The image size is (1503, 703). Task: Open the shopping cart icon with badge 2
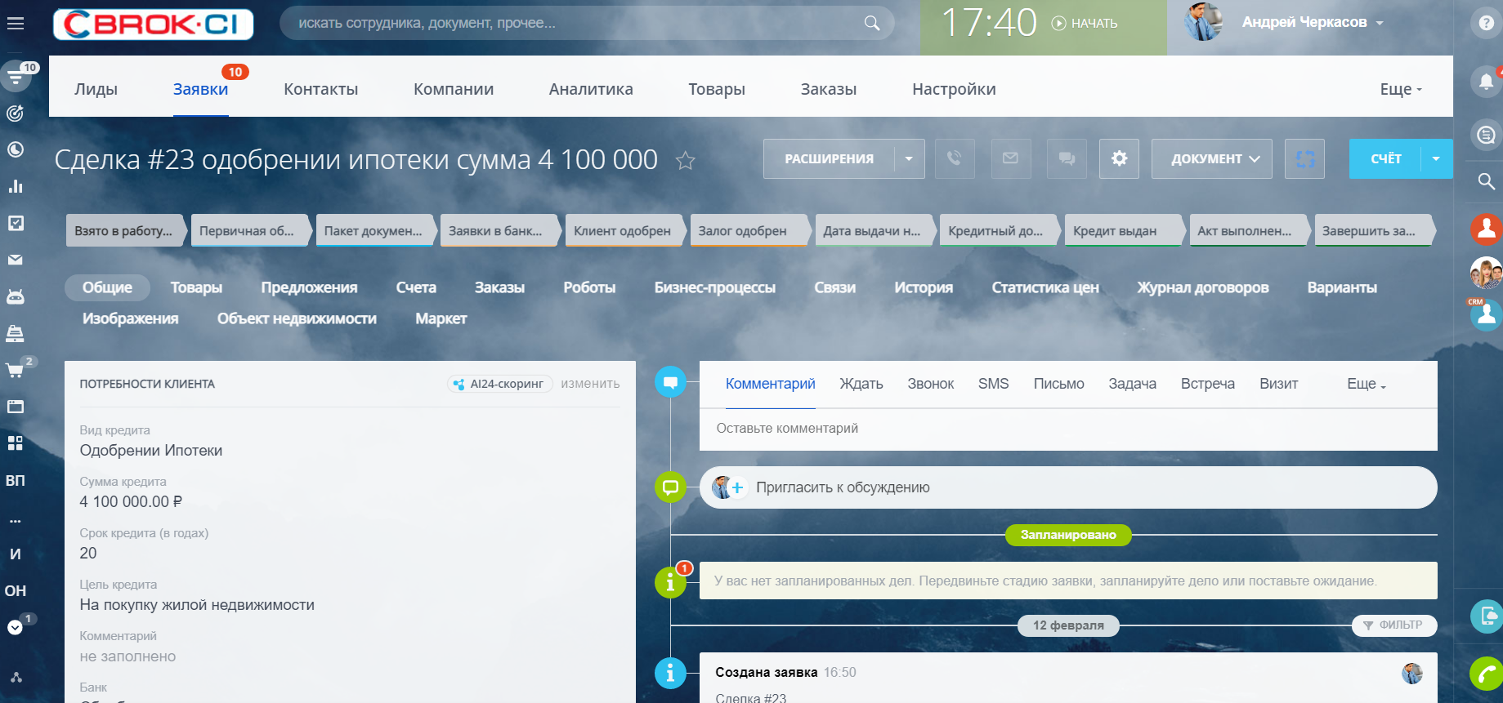point(16,370)
